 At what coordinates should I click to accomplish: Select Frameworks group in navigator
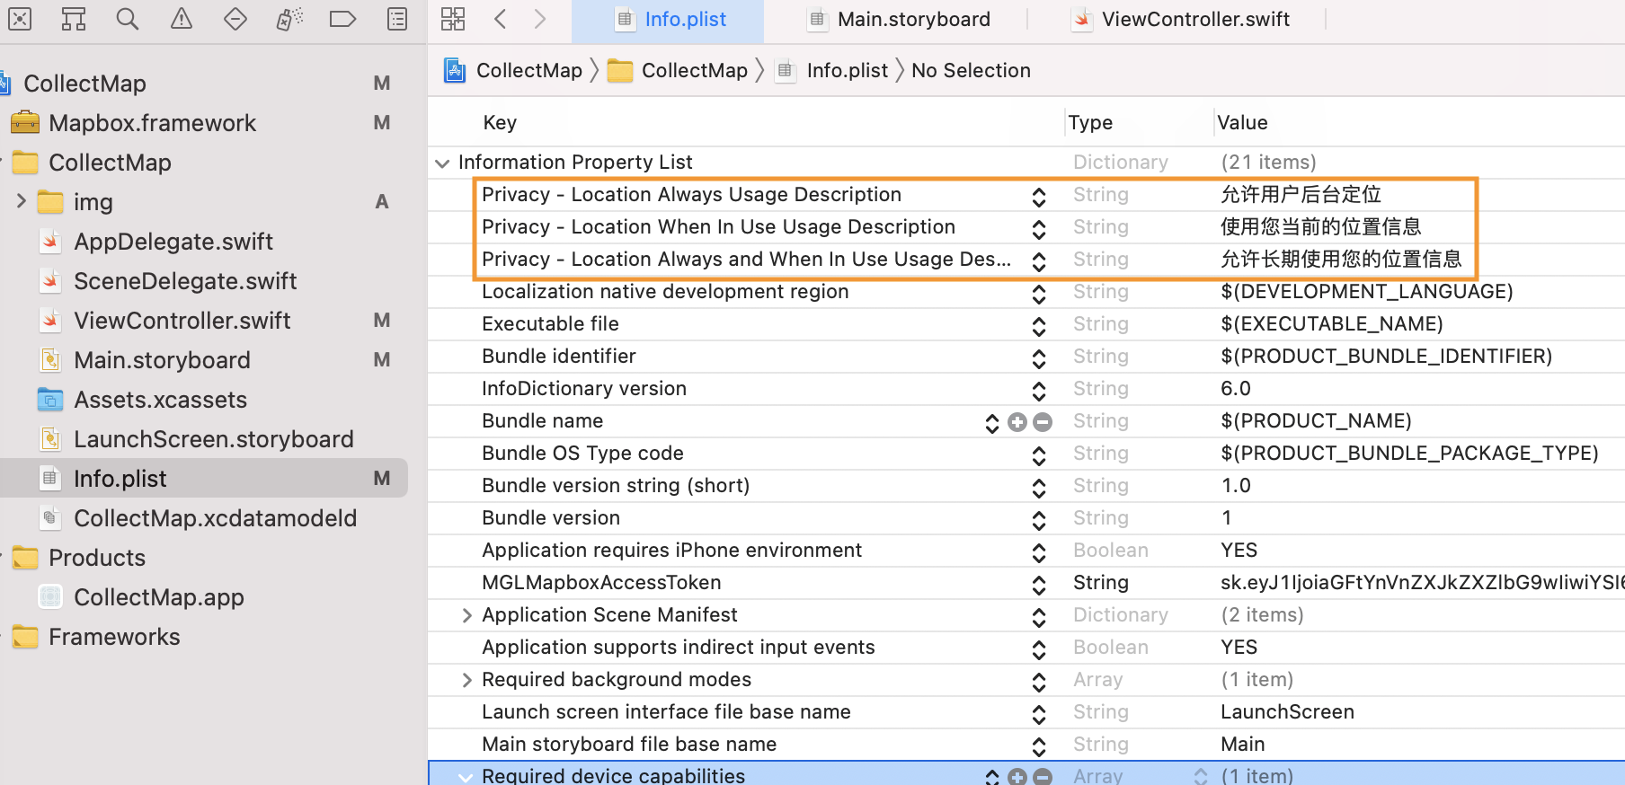(x=114, y=637)
